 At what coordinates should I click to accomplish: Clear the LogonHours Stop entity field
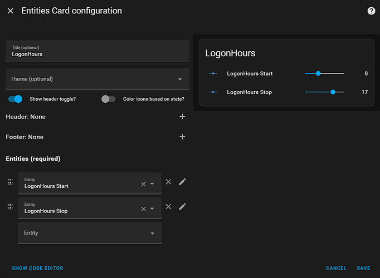(143, 209)
